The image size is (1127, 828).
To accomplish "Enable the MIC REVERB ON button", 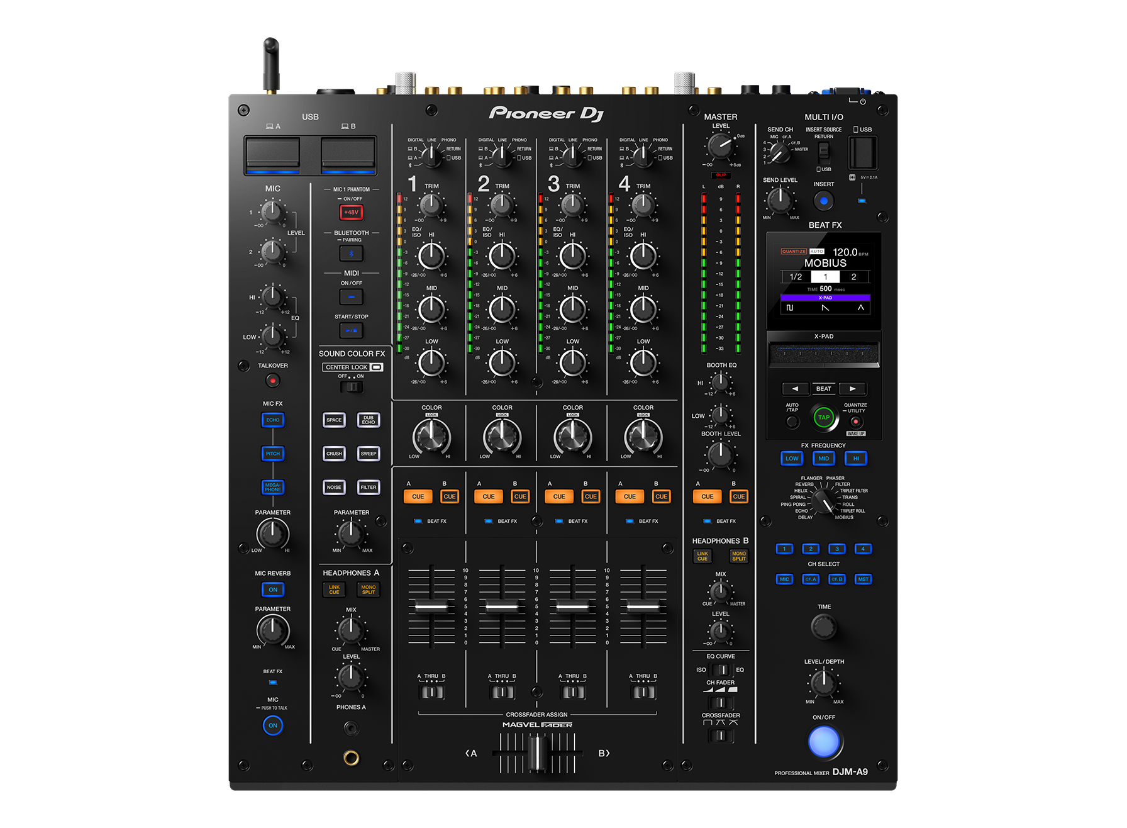I will [273, 590].
